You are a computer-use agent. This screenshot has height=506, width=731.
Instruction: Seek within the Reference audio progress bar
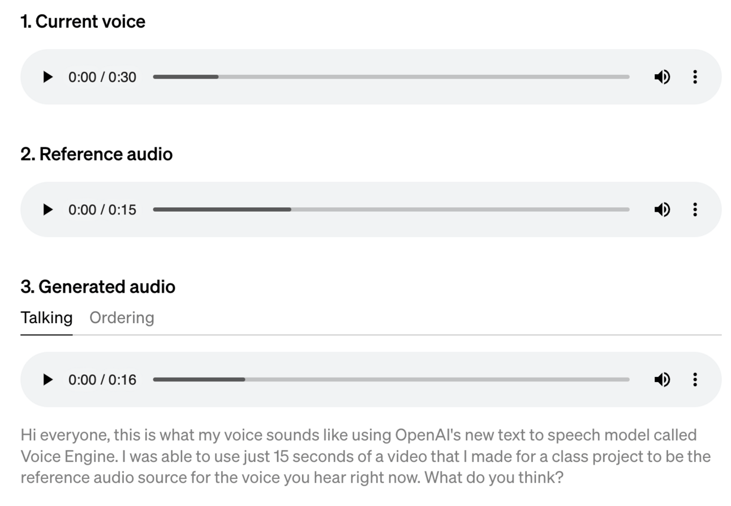(x=390, y=210)
